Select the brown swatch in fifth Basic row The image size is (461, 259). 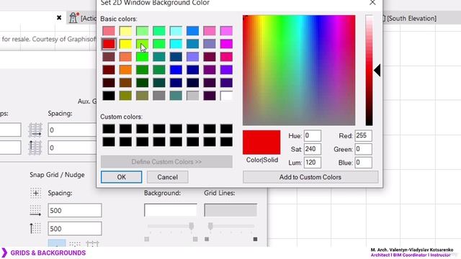point(125,83)
